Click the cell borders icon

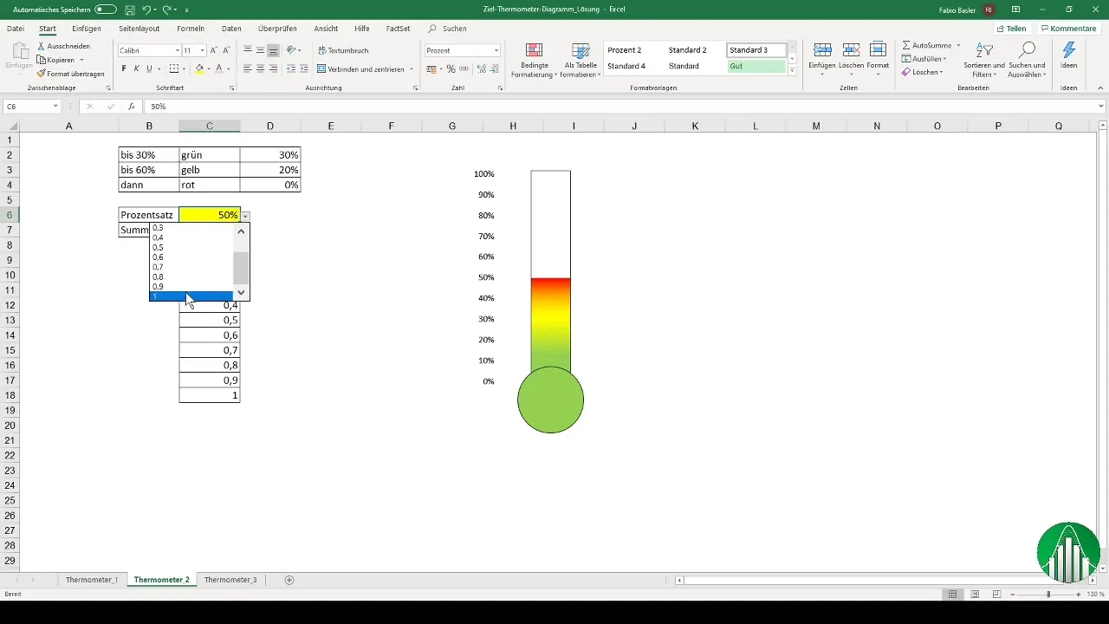coord(173,68)
